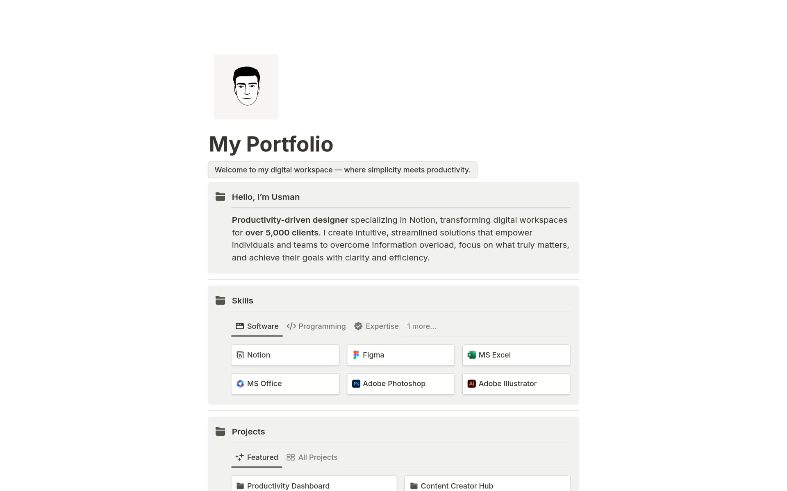787x491 pixels.
Task: Click the MS Office icon
Action: click(240, 384)
